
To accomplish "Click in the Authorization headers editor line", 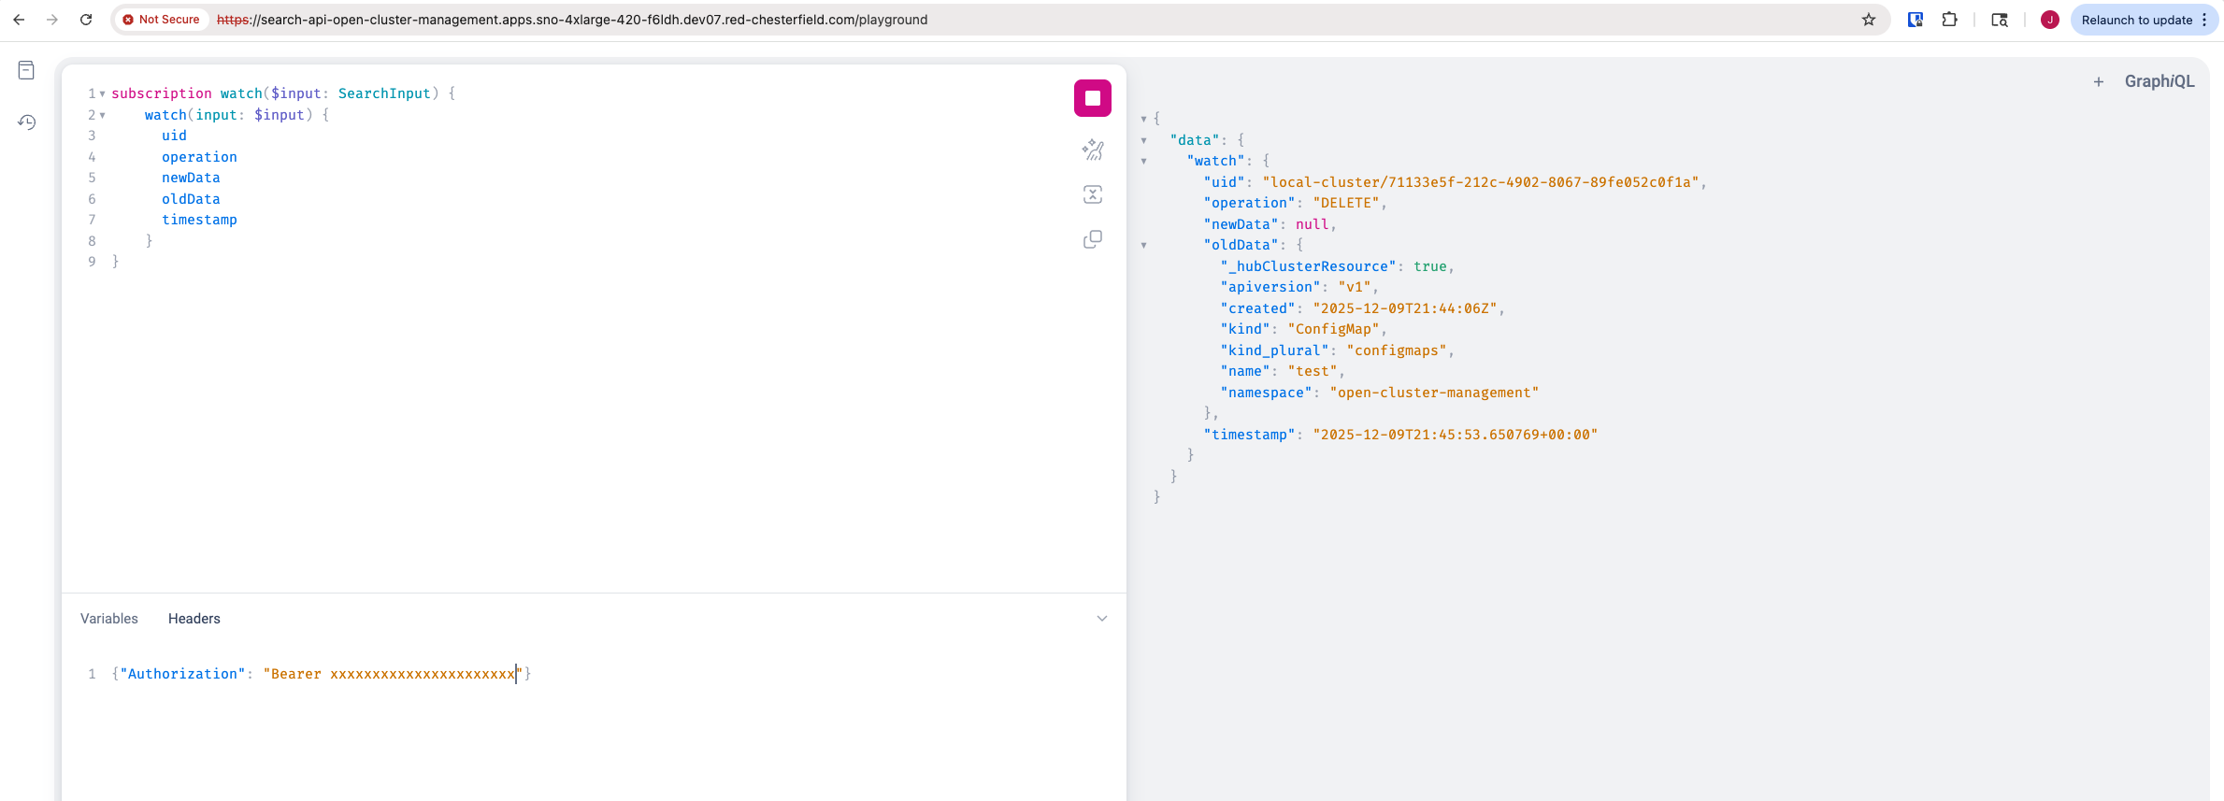I will point(374,674).
